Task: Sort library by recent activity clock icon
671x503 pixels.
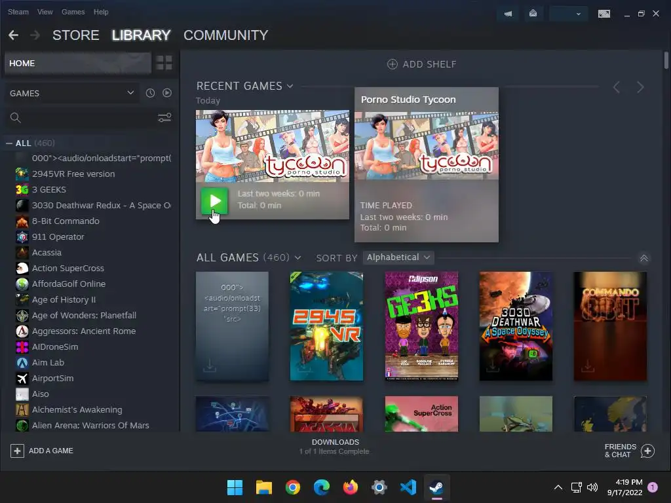Action: [150, 93]
